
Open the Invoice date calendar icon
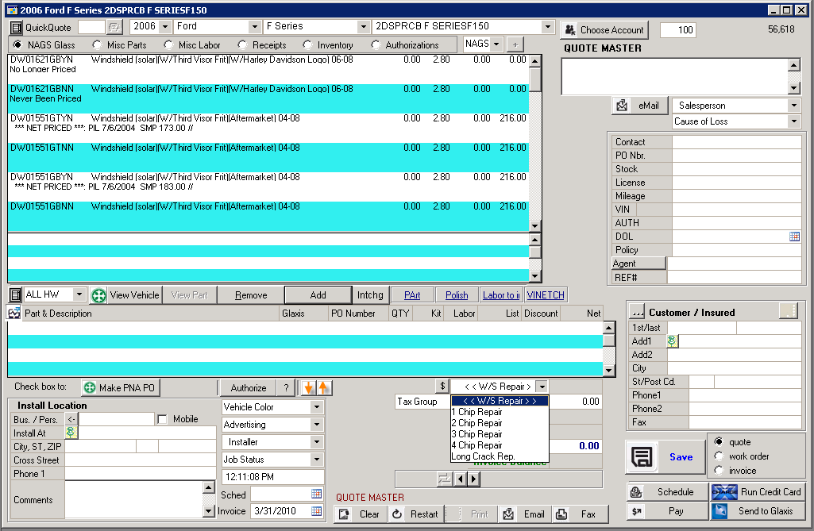316,510
